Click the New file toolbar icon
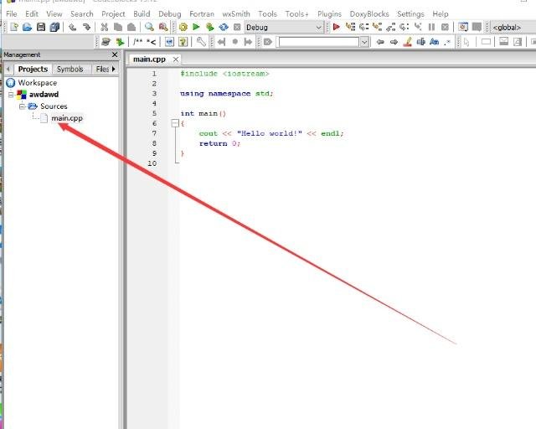Viewport: 536px width, 429px height. [14, 28]
